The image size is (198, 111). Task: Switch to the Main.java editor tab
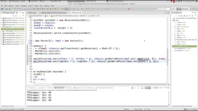(32, 13)
